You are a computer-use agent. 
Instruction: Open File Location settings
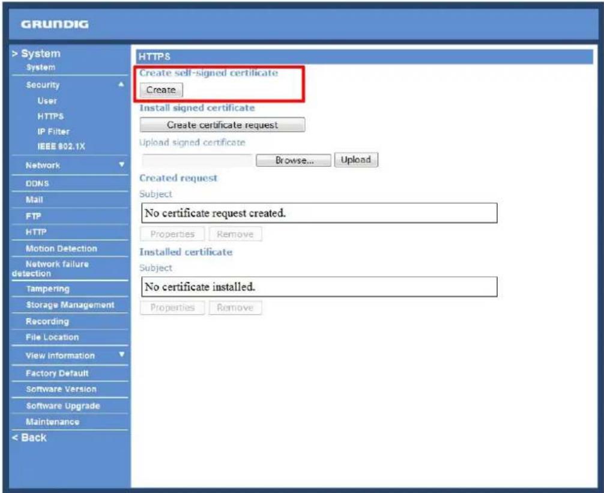(52, 337)
